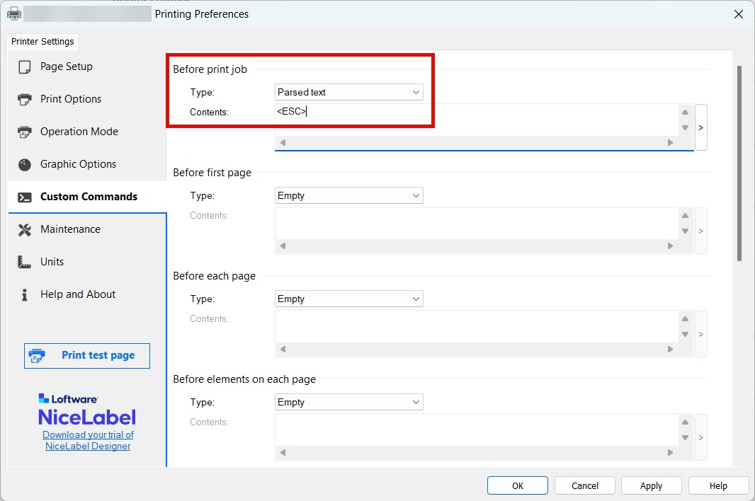The height and width of the screenshot is (501, 755).
Task: Select the Units ruler icon
Action: coord(25,262)
